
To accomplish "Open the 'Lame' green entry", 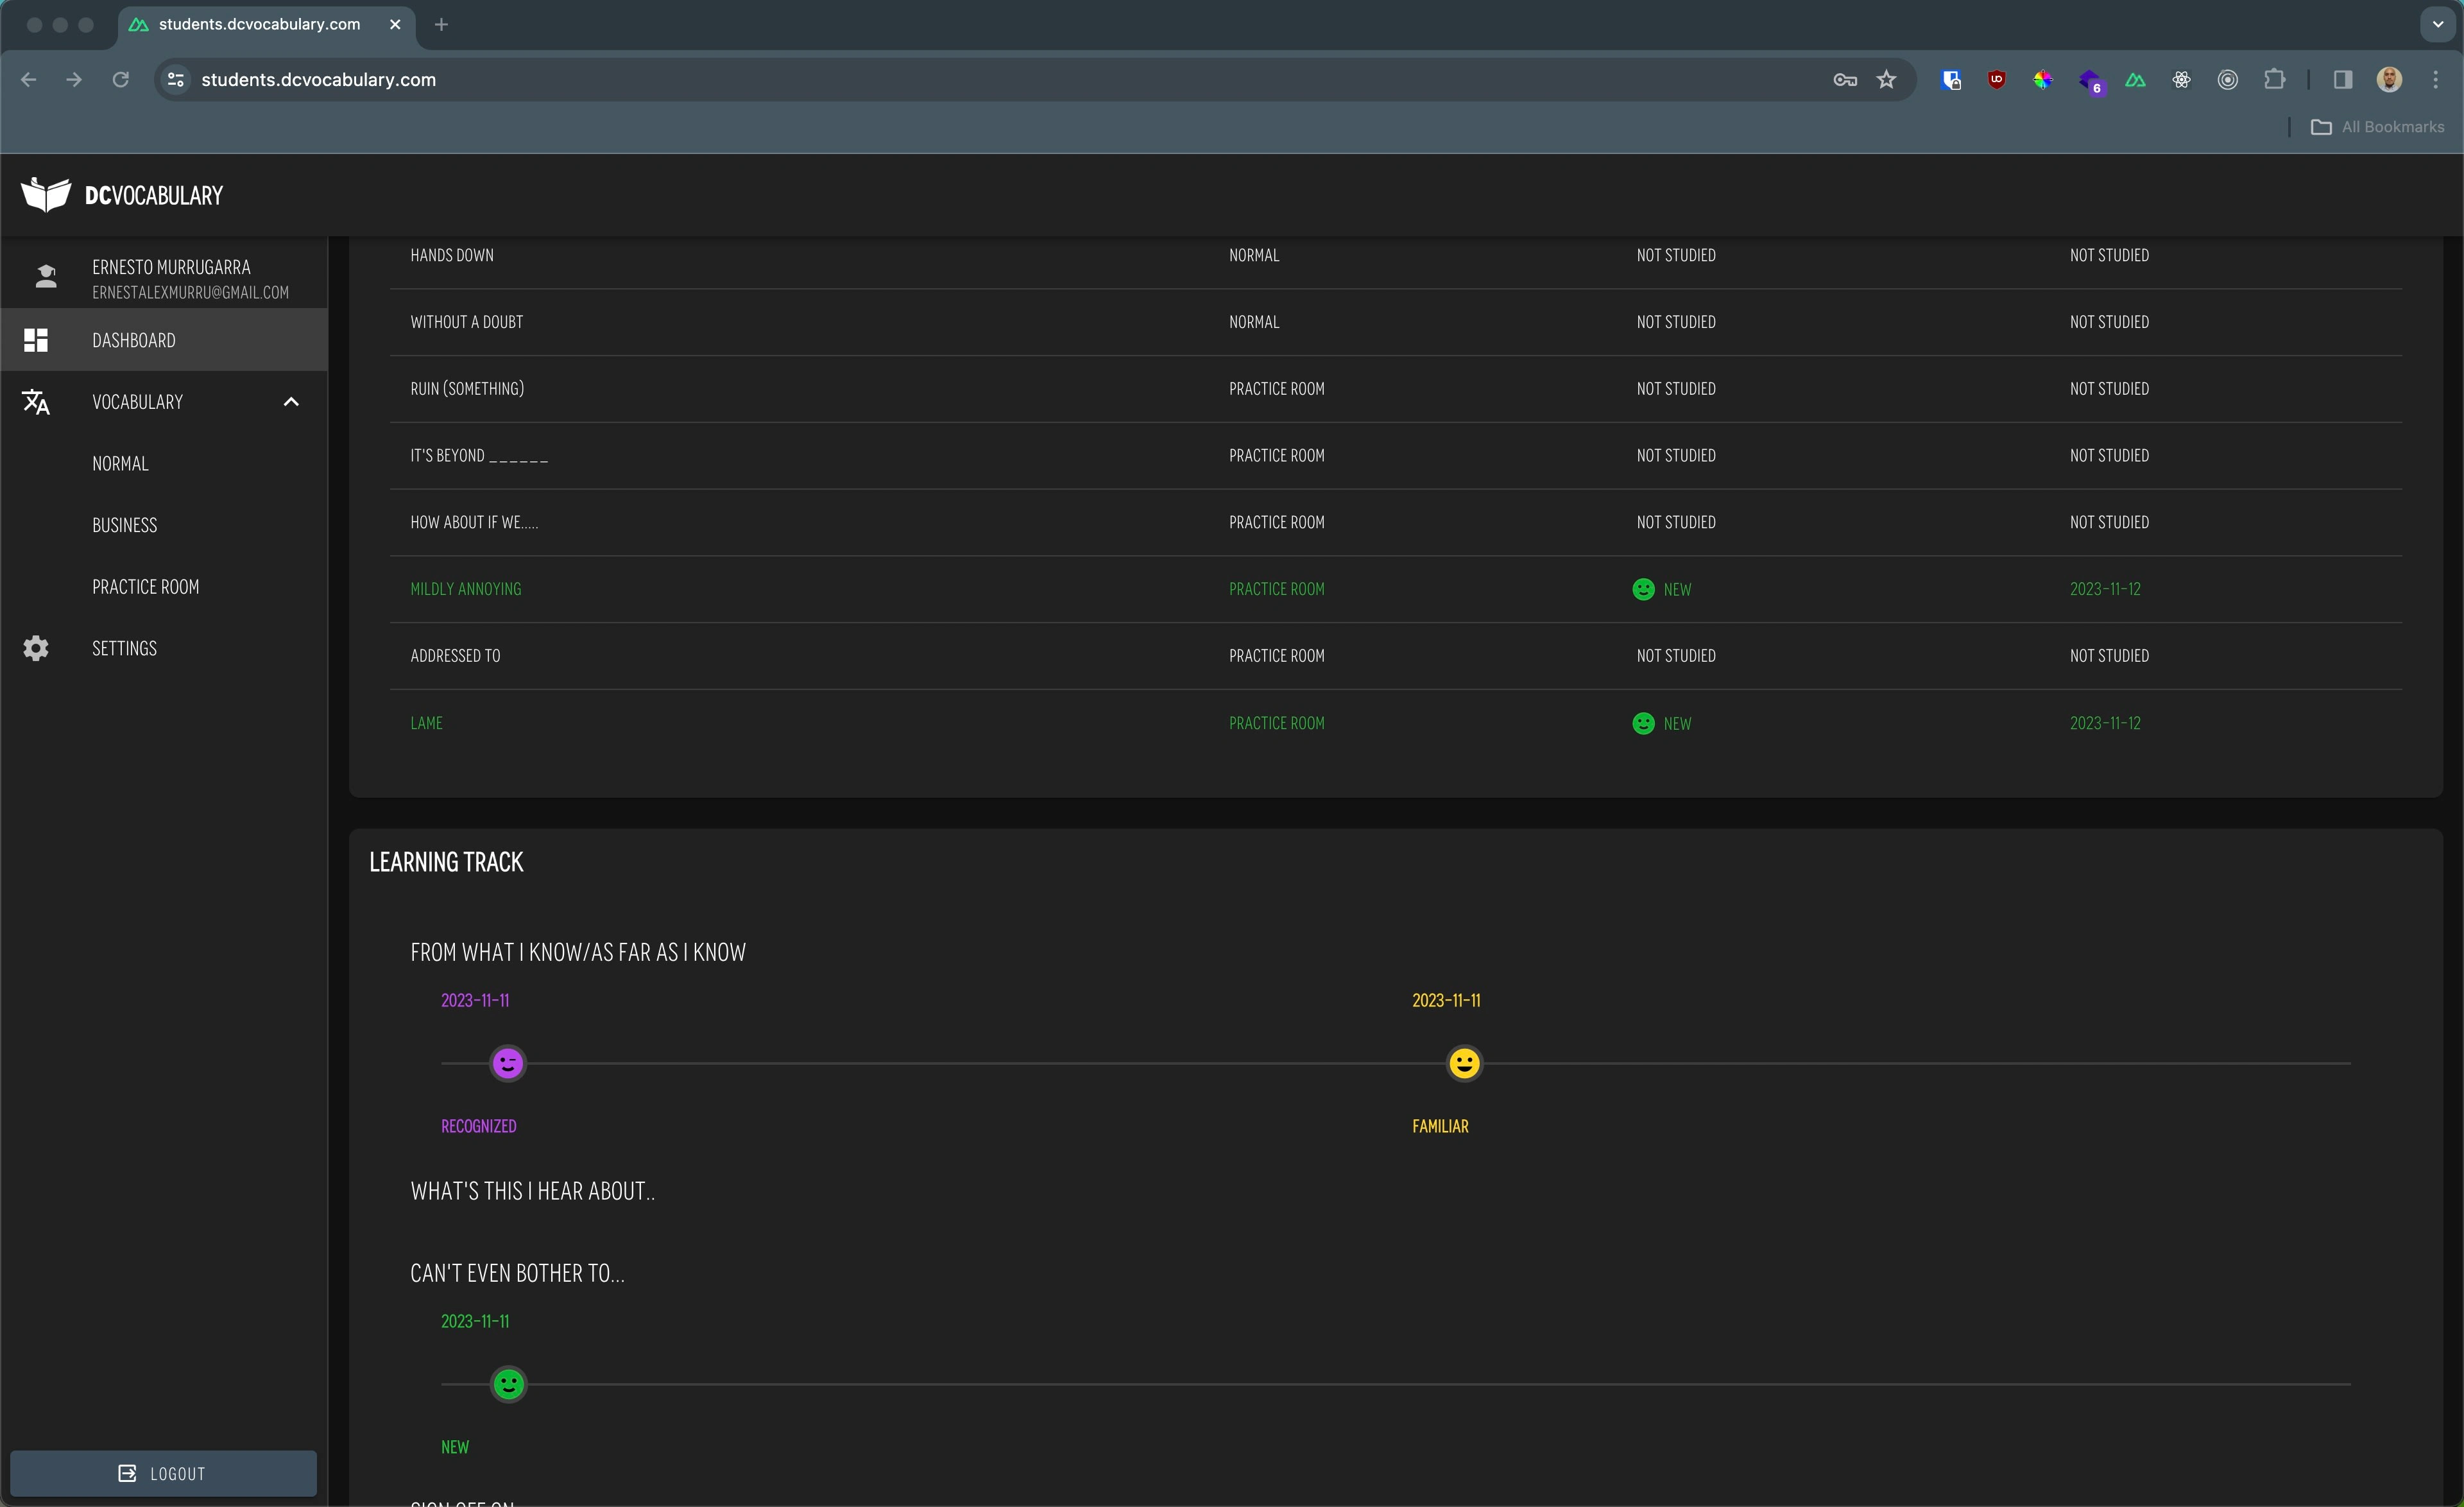I will point(426,723).
